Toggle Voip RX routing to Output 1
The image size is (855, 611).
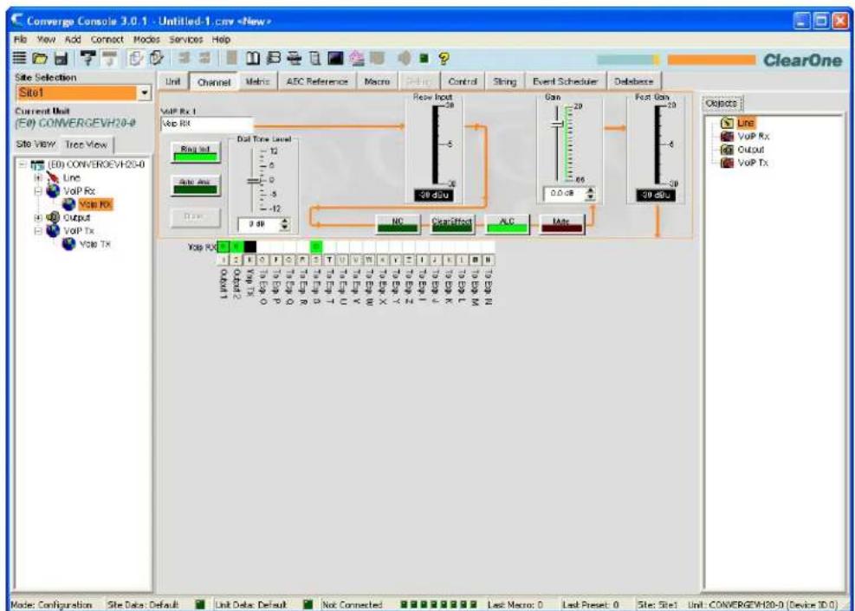pyautogui.click(x=223, y=247)
